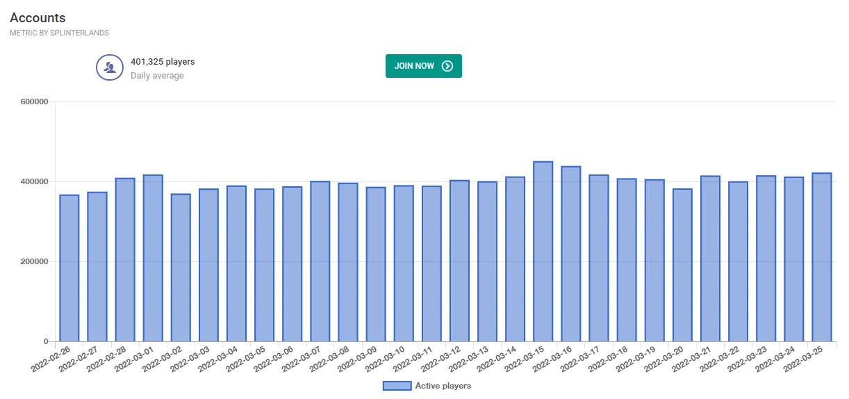
Task: Select the bar for 2022-03-19
Action: pos(654,261)
